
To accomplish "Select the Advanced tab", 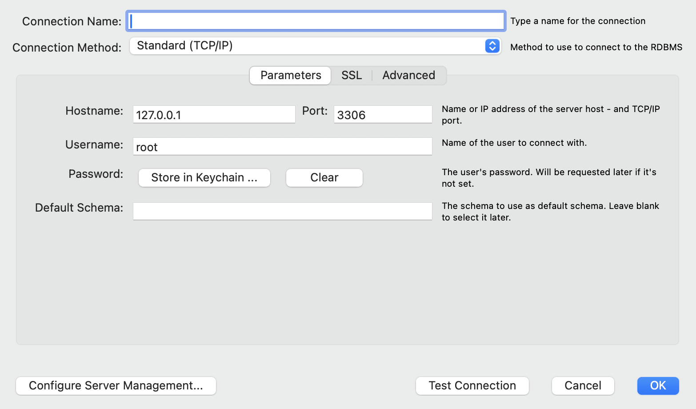I will pyautogui.click(x=408, y=75).
